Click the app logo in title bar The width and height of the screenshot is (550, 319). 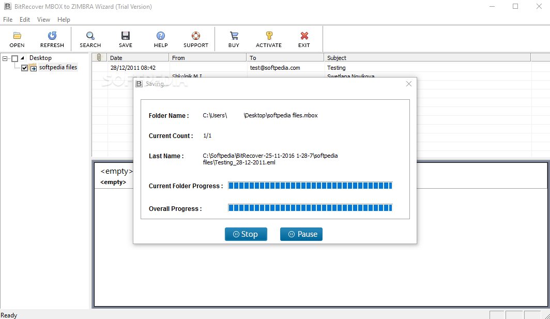pos(7,6)
